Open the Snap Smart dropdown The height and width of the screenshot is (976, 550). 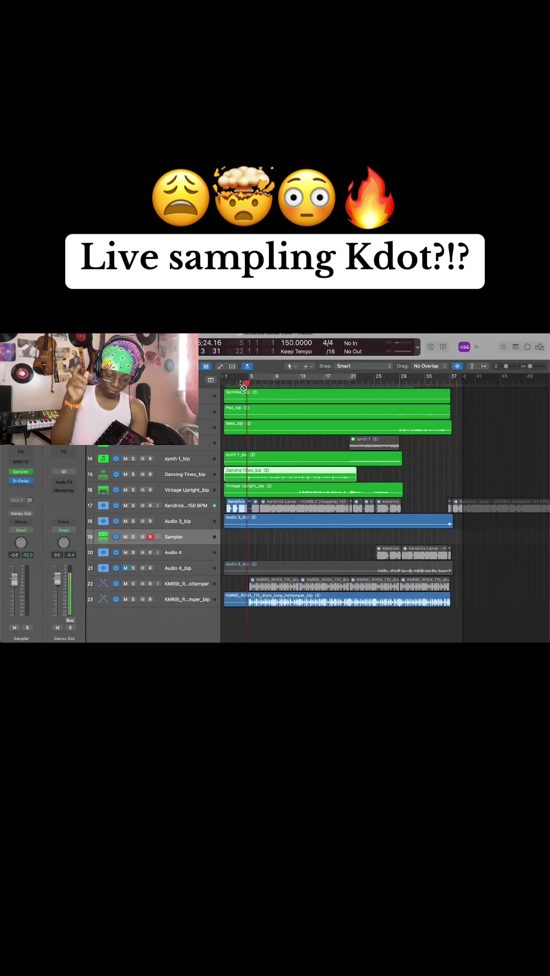click(x=364, y=366)
